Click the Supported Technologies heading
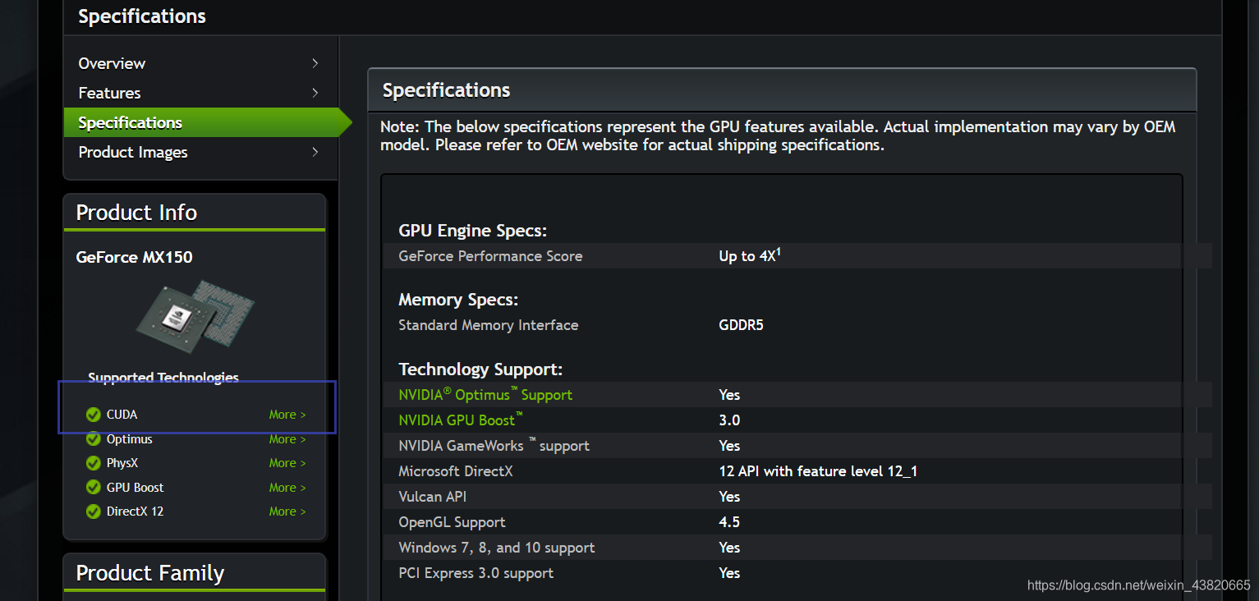The height and width of the screenshot is (601, 1259). coord(163,378)
